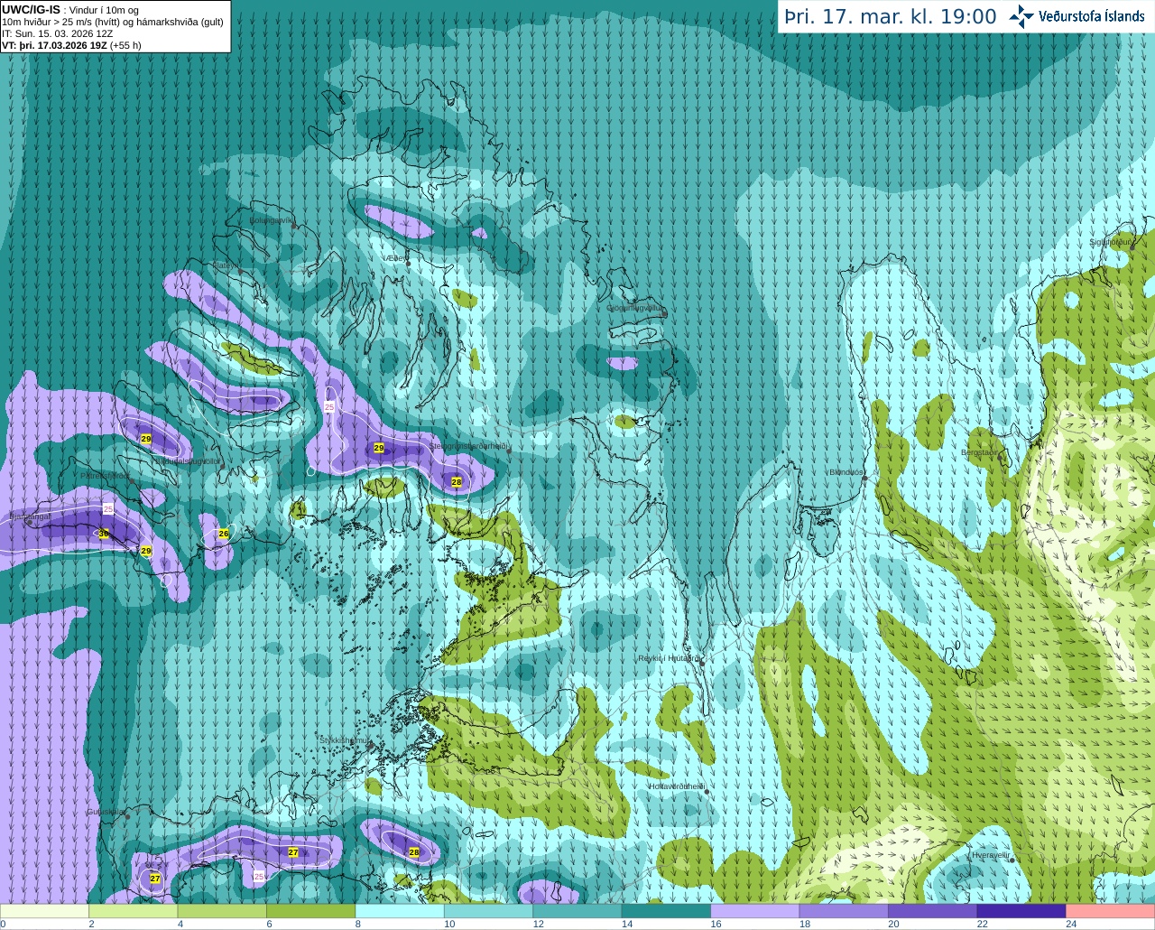Click the legend scale value '24'
Viewport: 1155px width, 930px height.
pos(1071,924)
